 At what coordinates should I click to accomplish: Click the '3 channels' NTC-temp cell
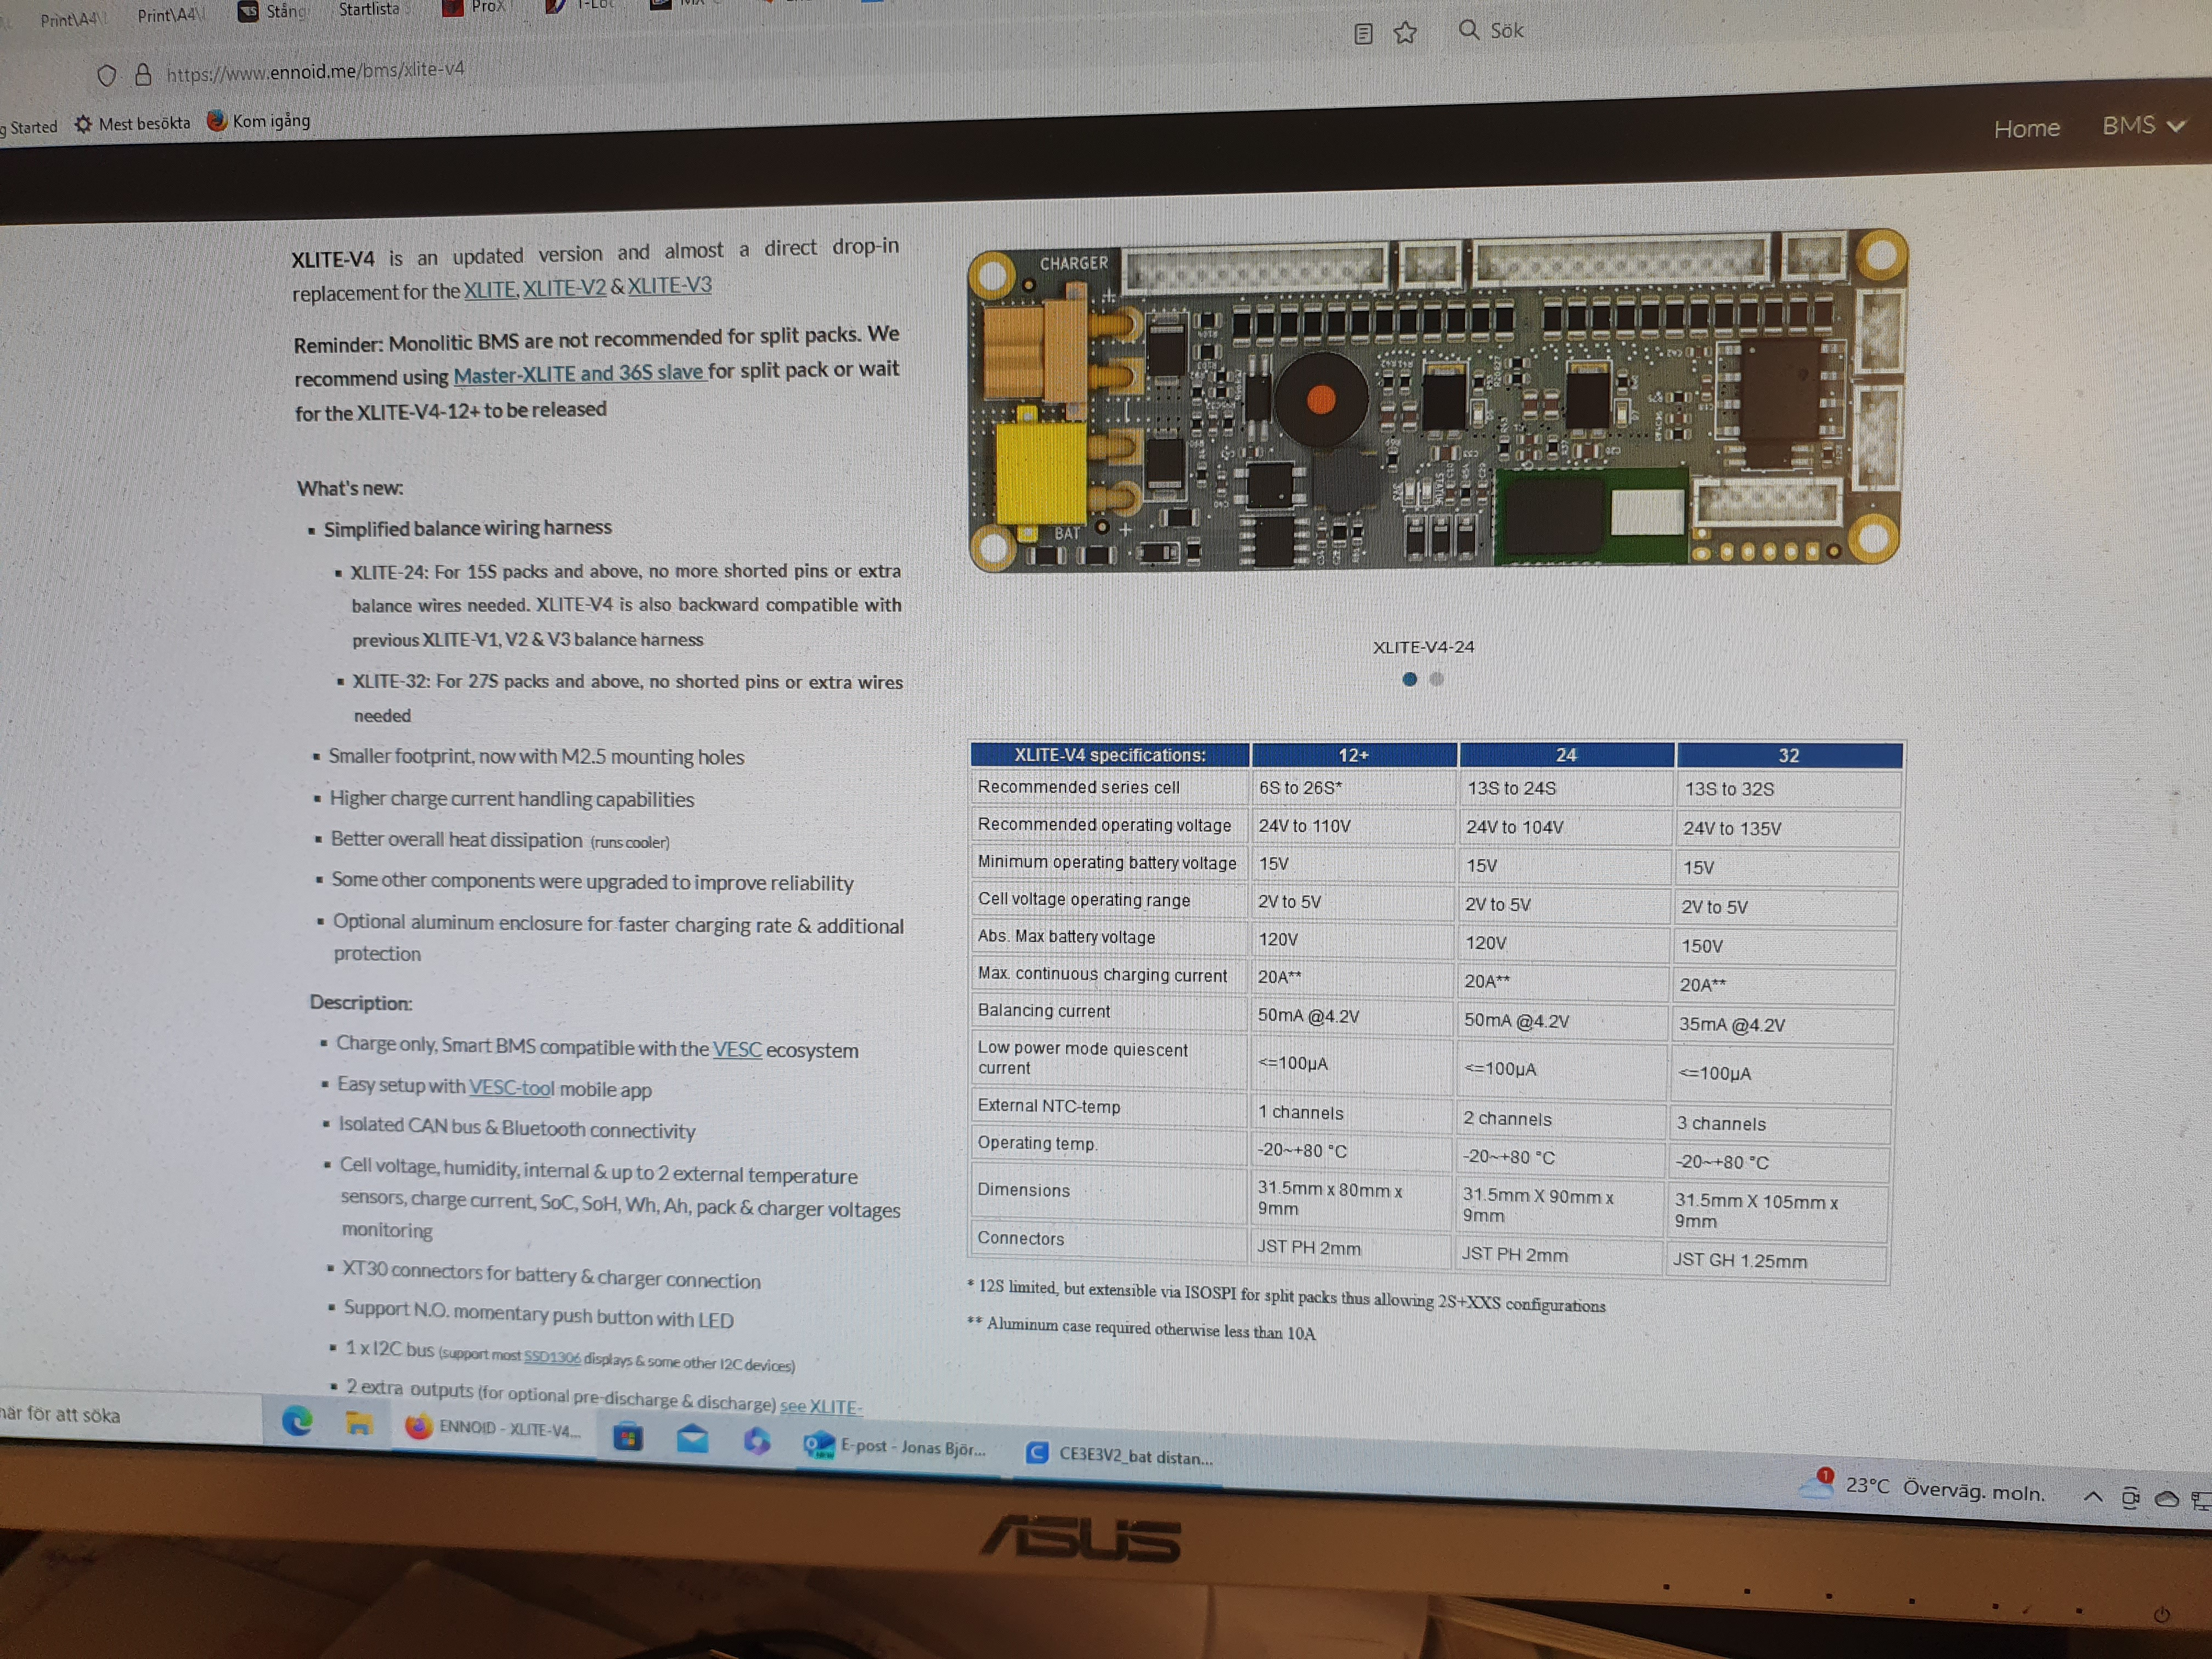[1781, 1124]
